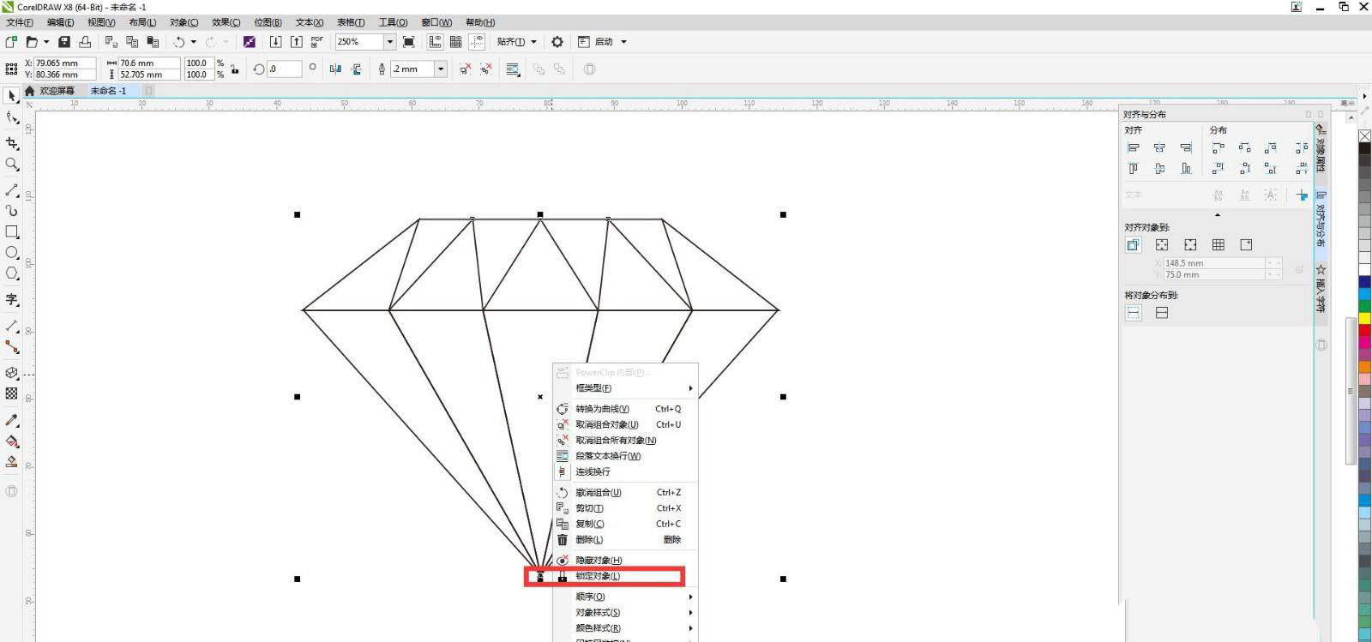Image resolution: width=1372 pixels, height=642 pixels.
Task: Open the zoom level 250% dropdown
Action: pyautogui.click(x=389, y=42)
